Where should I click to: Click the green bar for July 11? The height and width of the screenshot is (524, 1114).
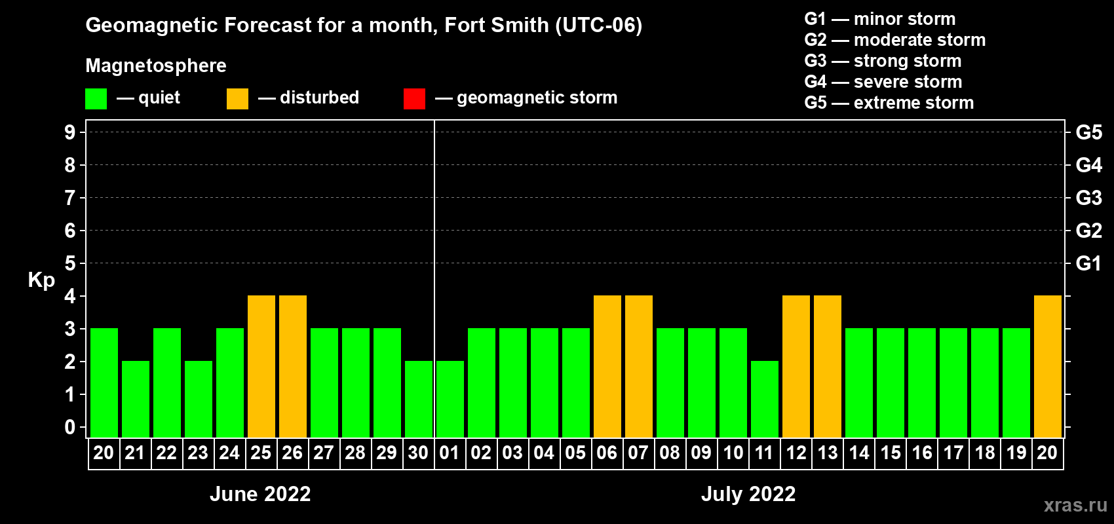pyautogui.click(x=765, y=400)
